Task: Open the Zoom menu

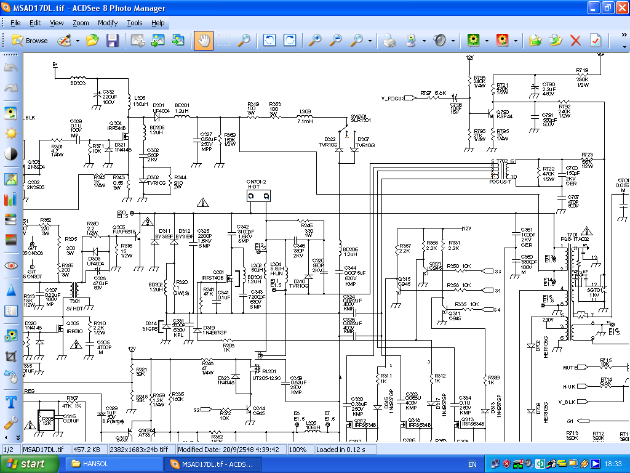Action: pyautogui.click(x=81, y=23)
